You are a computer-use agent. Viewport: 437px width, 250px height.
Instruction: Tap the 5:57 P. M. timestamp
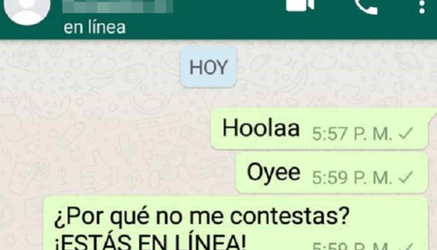[x=353, y=134]
